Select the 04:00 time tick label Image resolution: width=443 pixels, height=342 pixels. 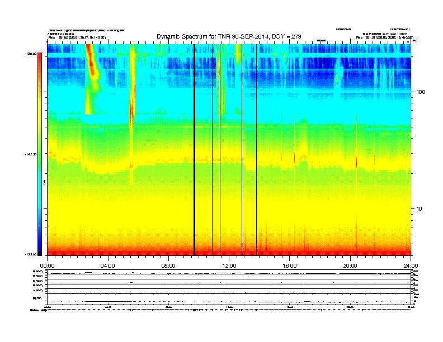[x=108, y=266]
